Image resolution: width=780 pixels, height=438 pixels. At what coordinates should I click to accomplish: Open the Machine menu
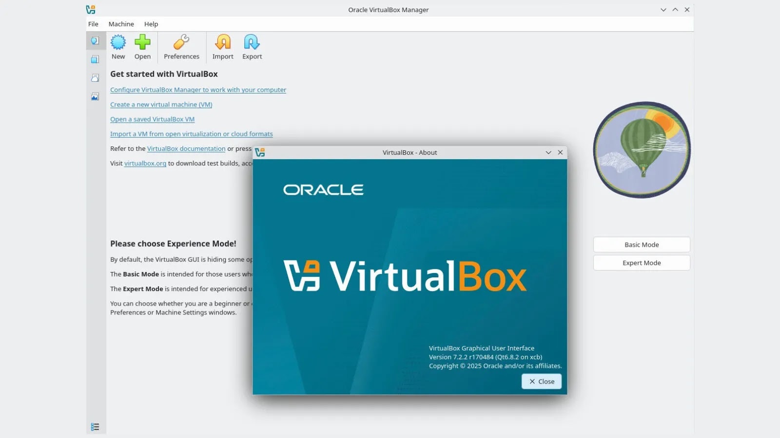[121, 23]
